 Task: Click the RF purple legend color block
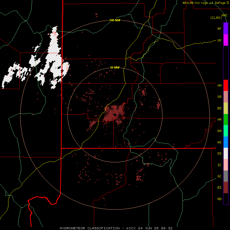[x=226, y=29]
